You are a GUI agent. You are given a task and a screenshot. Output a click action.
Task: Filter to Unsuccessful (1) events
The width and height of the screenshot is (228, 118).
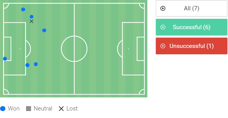click(x=192, y=46)
